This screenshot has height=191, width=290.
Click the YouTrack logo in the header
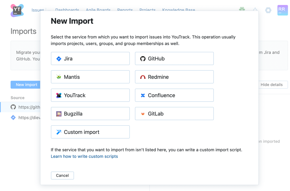17,10
